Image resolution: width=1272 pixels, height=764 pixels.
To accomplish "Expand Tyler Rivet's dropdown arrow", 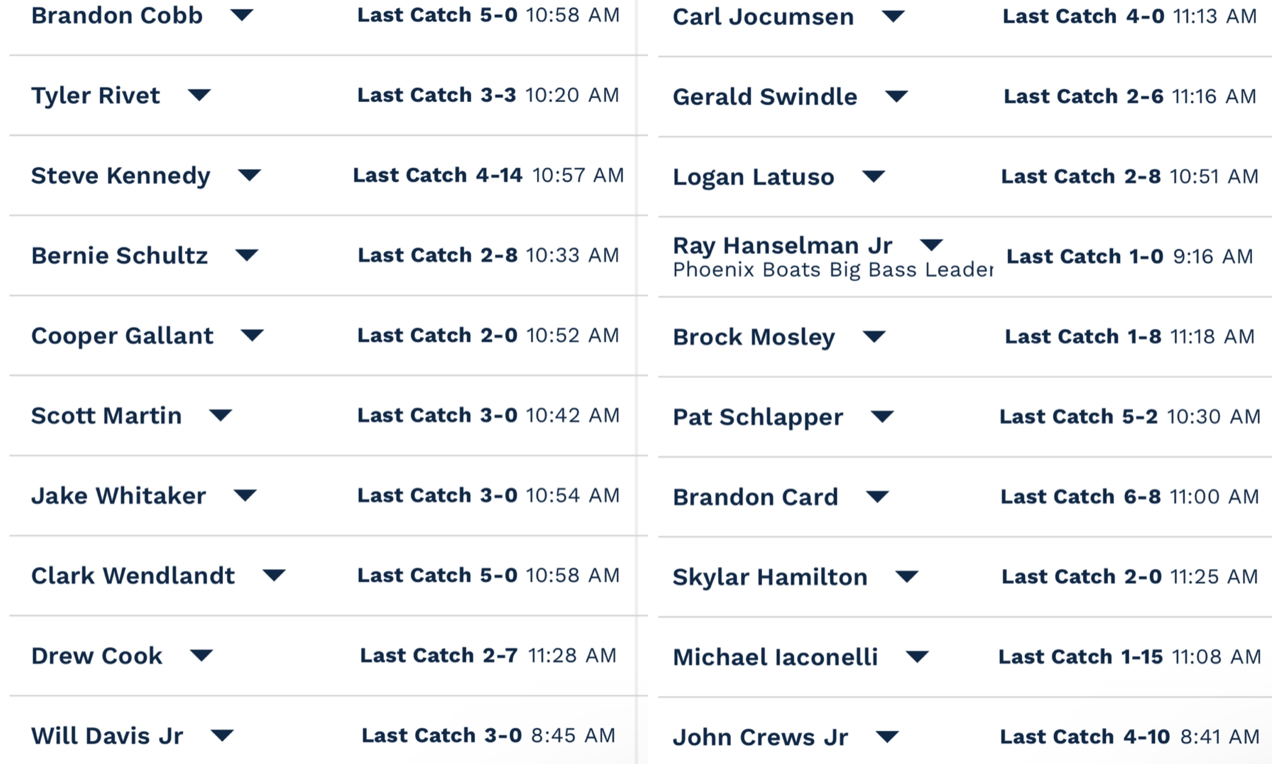I will pos(199,95).
